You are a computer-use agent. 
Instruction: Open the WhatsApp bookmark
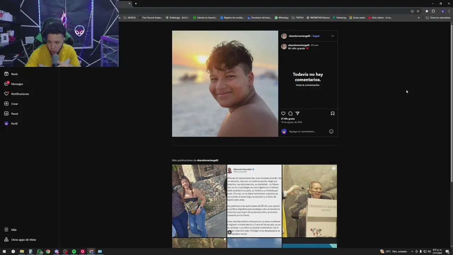pos(282,18)
